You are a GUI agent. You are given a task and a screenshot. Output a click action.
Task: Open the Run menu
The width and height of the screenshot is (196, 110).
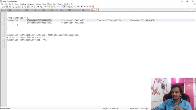coord(55,4)
